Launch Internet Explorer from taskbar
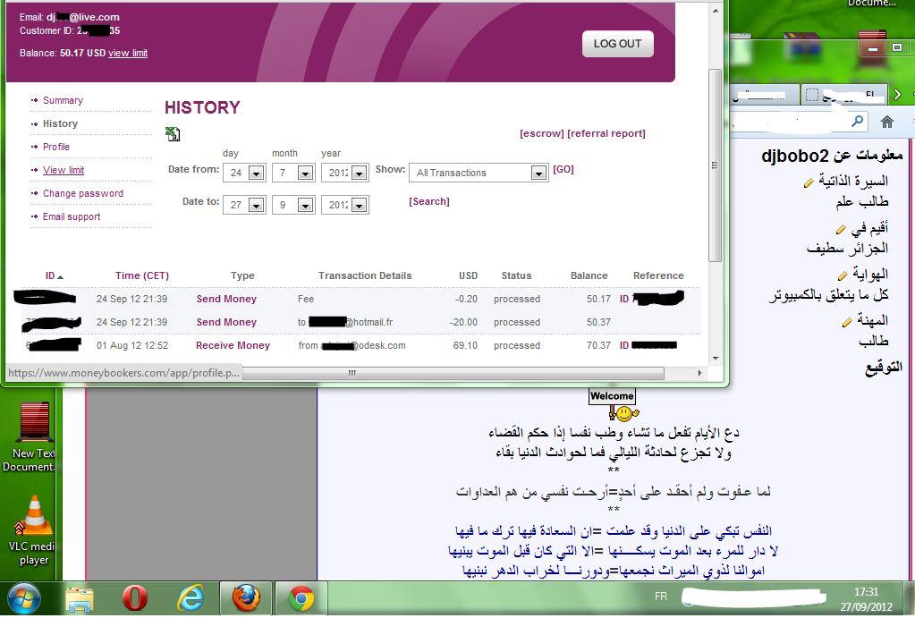The height and width of the screenshot is (635, 915). (x=191, y=598)
